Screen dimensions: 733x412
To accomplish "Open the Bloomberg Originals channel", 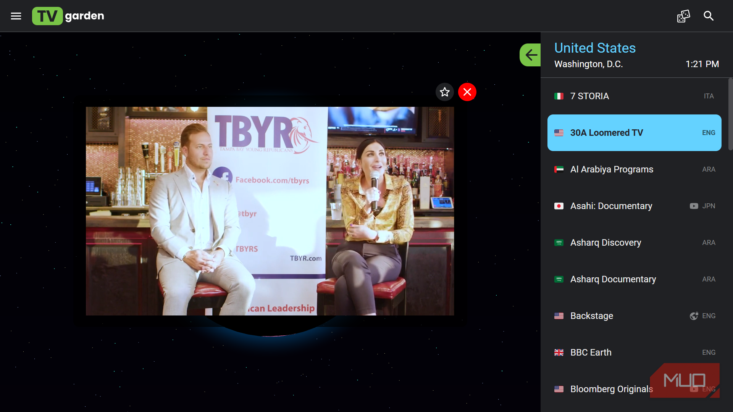I will pyautogui.click(x=634, y=389).
